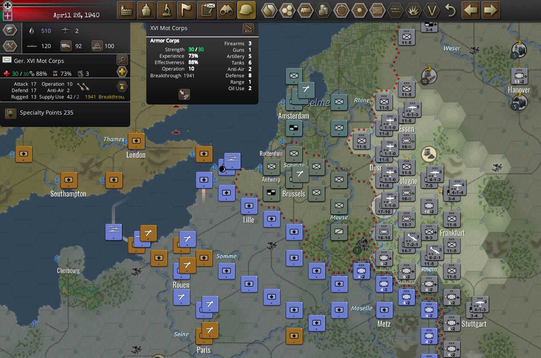This screenshot has width=541, height=358.
Task: Click the Specialty Points chevron badge
Action: 11,113
